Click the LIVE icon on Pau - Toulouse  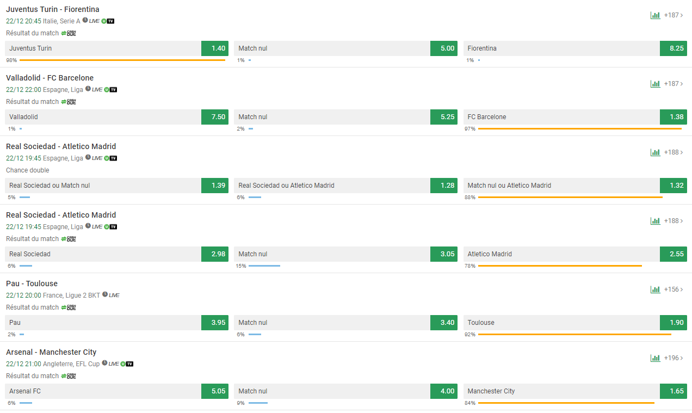[x=114, y=295]
